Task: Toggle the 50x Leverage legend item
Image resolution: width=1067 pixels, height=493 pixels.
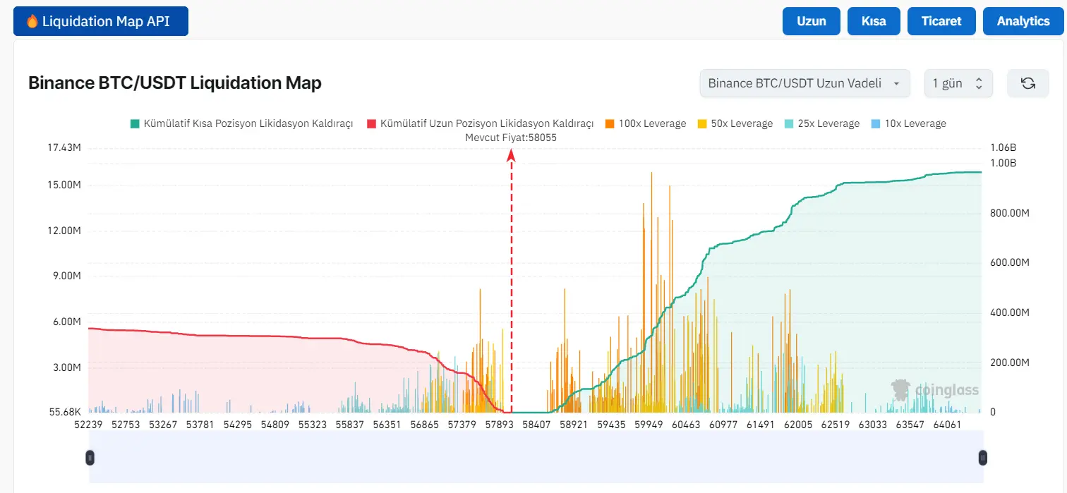Action: tap(734, 123)
